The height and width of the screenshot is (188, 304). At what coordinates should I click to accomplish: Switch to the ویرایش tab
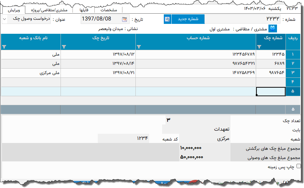click(14, 10)
